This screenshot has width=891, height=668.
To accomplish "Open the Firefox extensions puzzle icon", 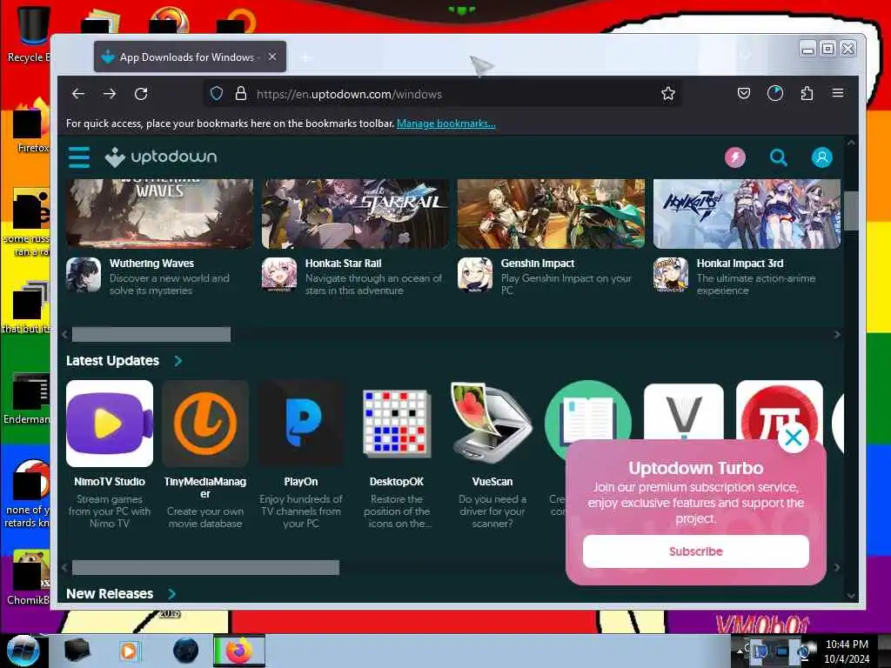I will click(x=807, y=93).
